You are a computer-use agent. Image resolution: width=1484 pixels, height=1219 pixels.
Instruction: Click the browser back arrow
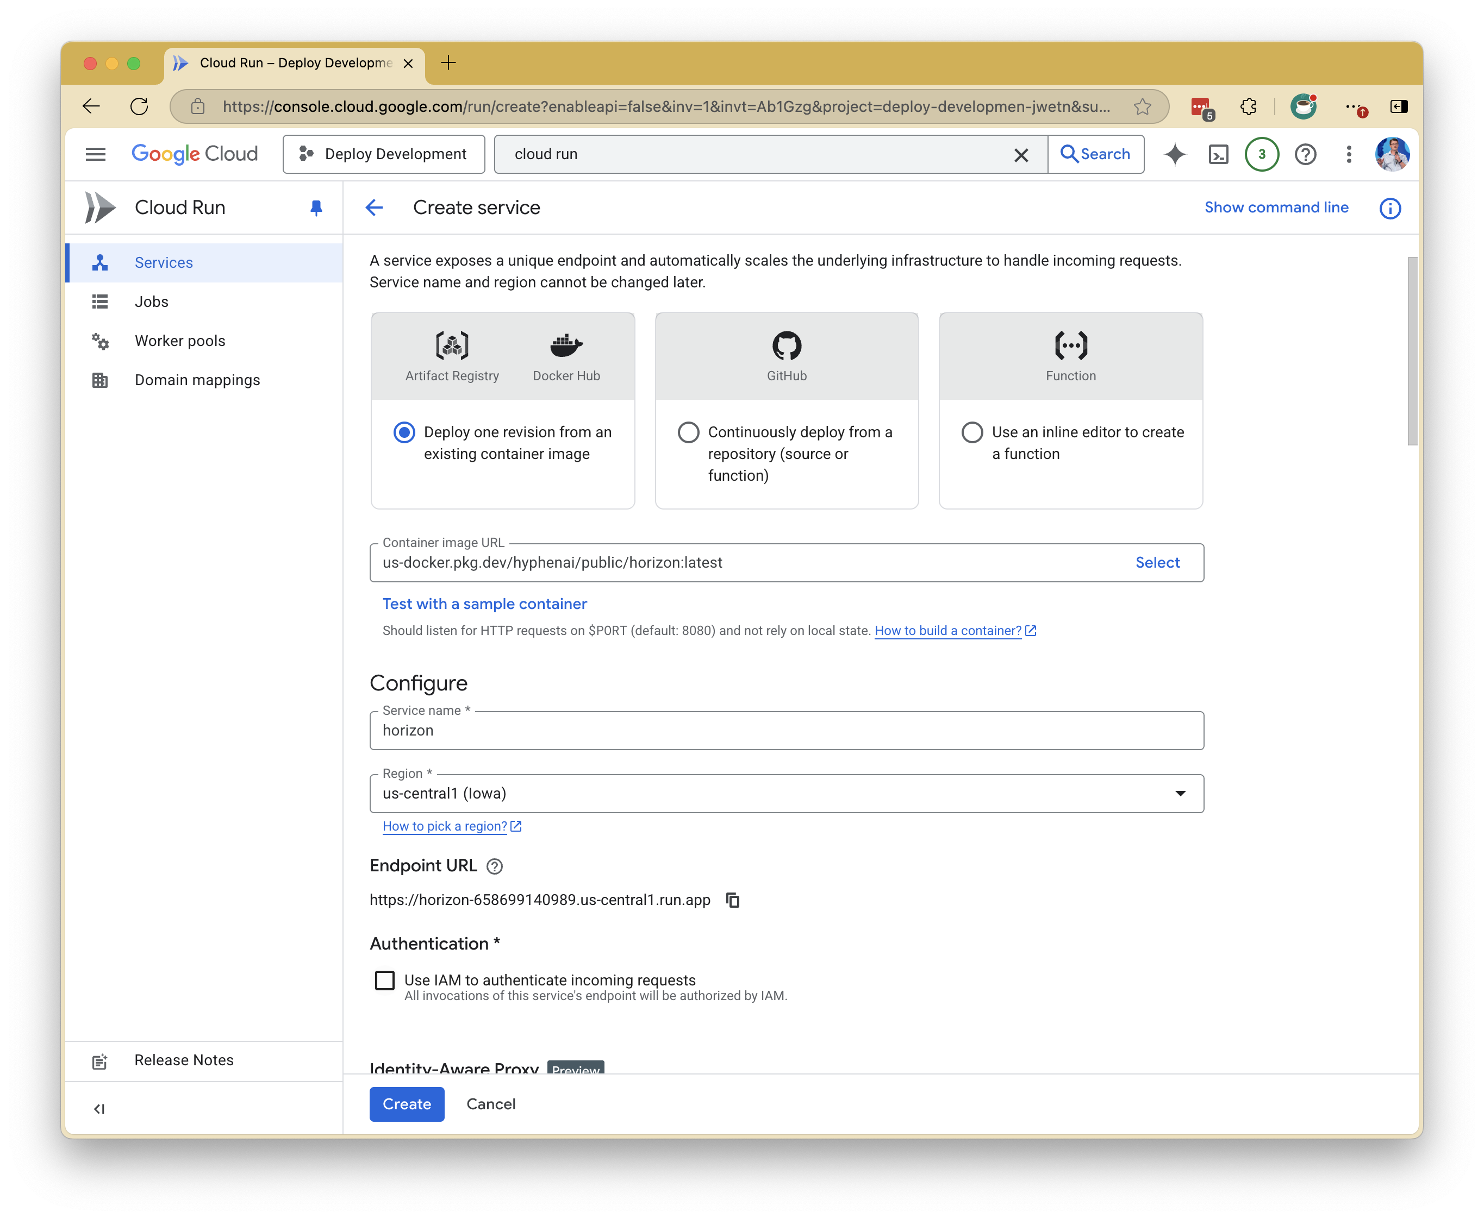[x=91, y=106]
